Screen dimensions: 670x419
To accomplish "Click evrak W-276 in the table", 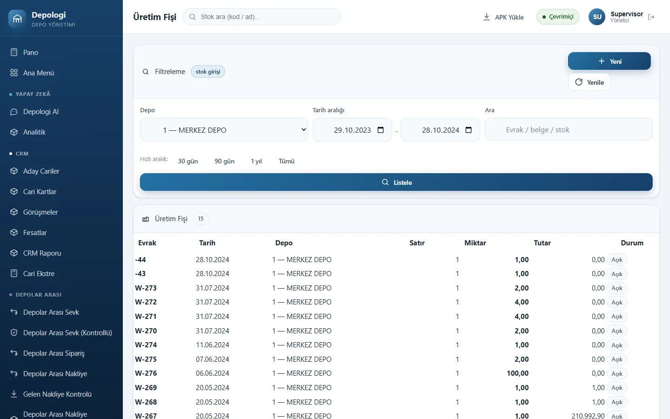I will tap(146, 373).
